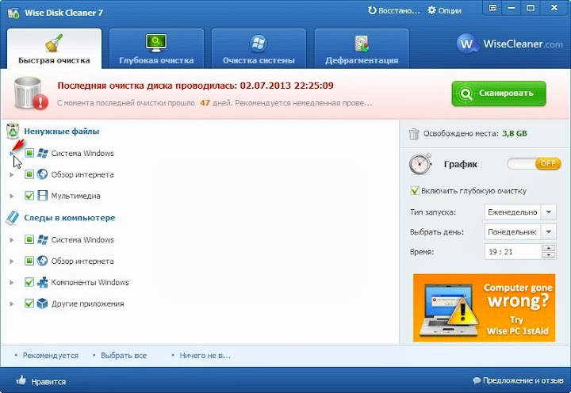Click the Wise PC 1stAid banner
Image resolution: width=571 pixels, height=393 pixels.
[484, 308]
